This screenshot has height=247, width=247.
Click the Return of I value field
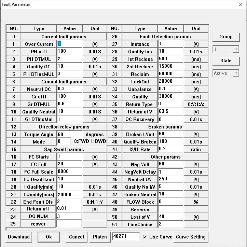[x=69, y=209]
